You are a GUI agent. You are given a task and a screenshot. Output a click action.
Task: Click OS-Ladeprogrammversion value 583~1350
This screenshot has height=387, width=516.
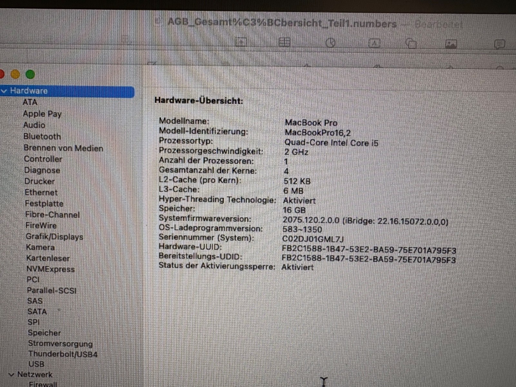[302, 230]
